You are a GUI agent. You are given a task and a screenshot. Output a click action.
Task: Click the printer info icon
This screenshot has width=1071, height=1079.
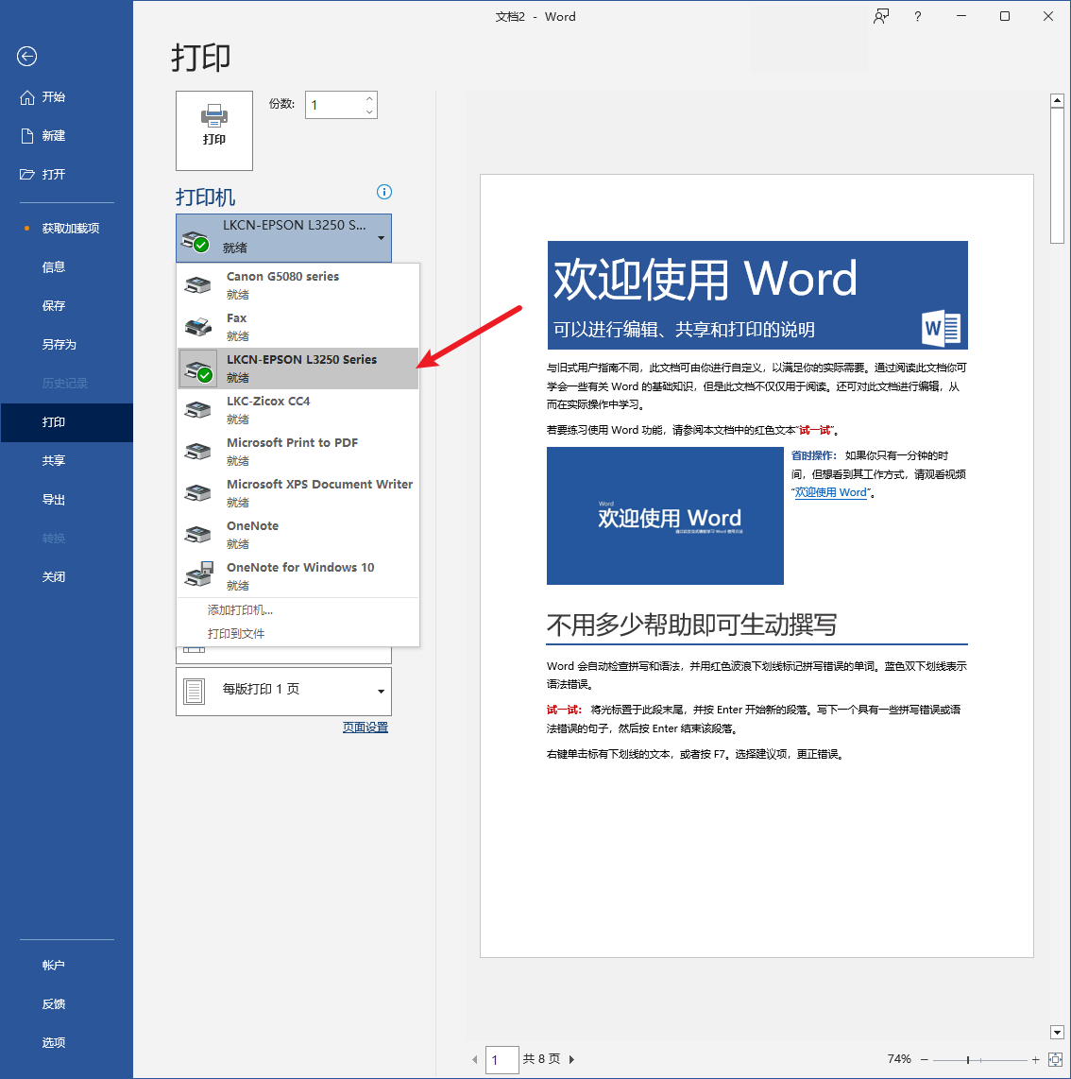pos(383,192)
